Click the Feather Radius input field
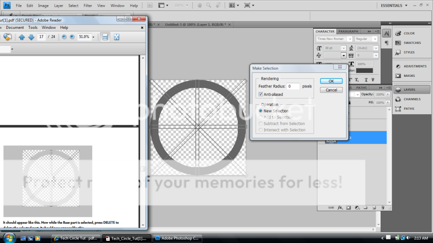This screenshot has height=243, width=433. click(x=293, y=86)
